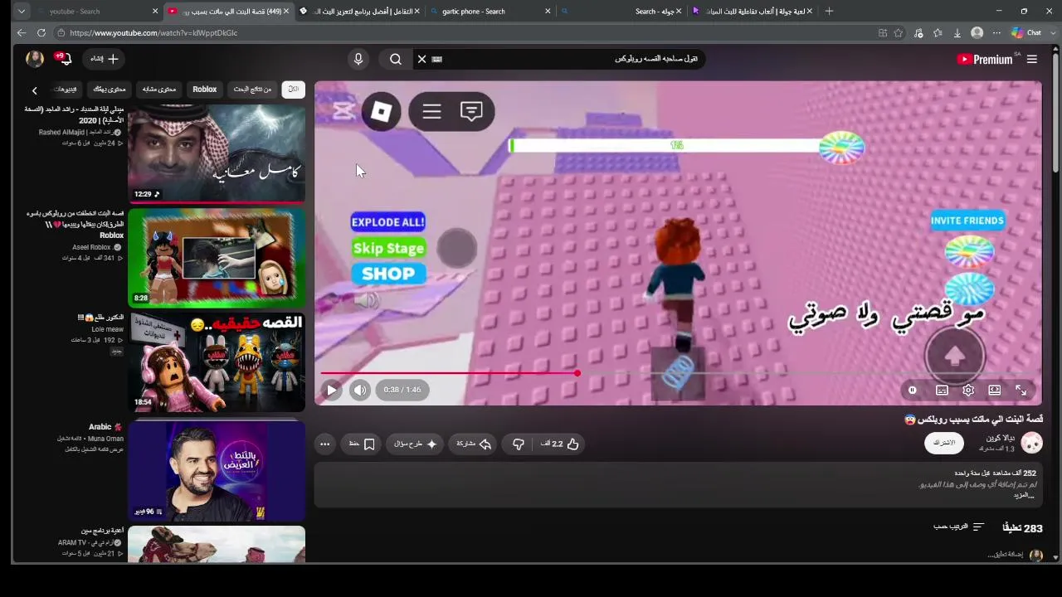
Task: Enter fullscreen in the video player
Action: pos(1021,390)
